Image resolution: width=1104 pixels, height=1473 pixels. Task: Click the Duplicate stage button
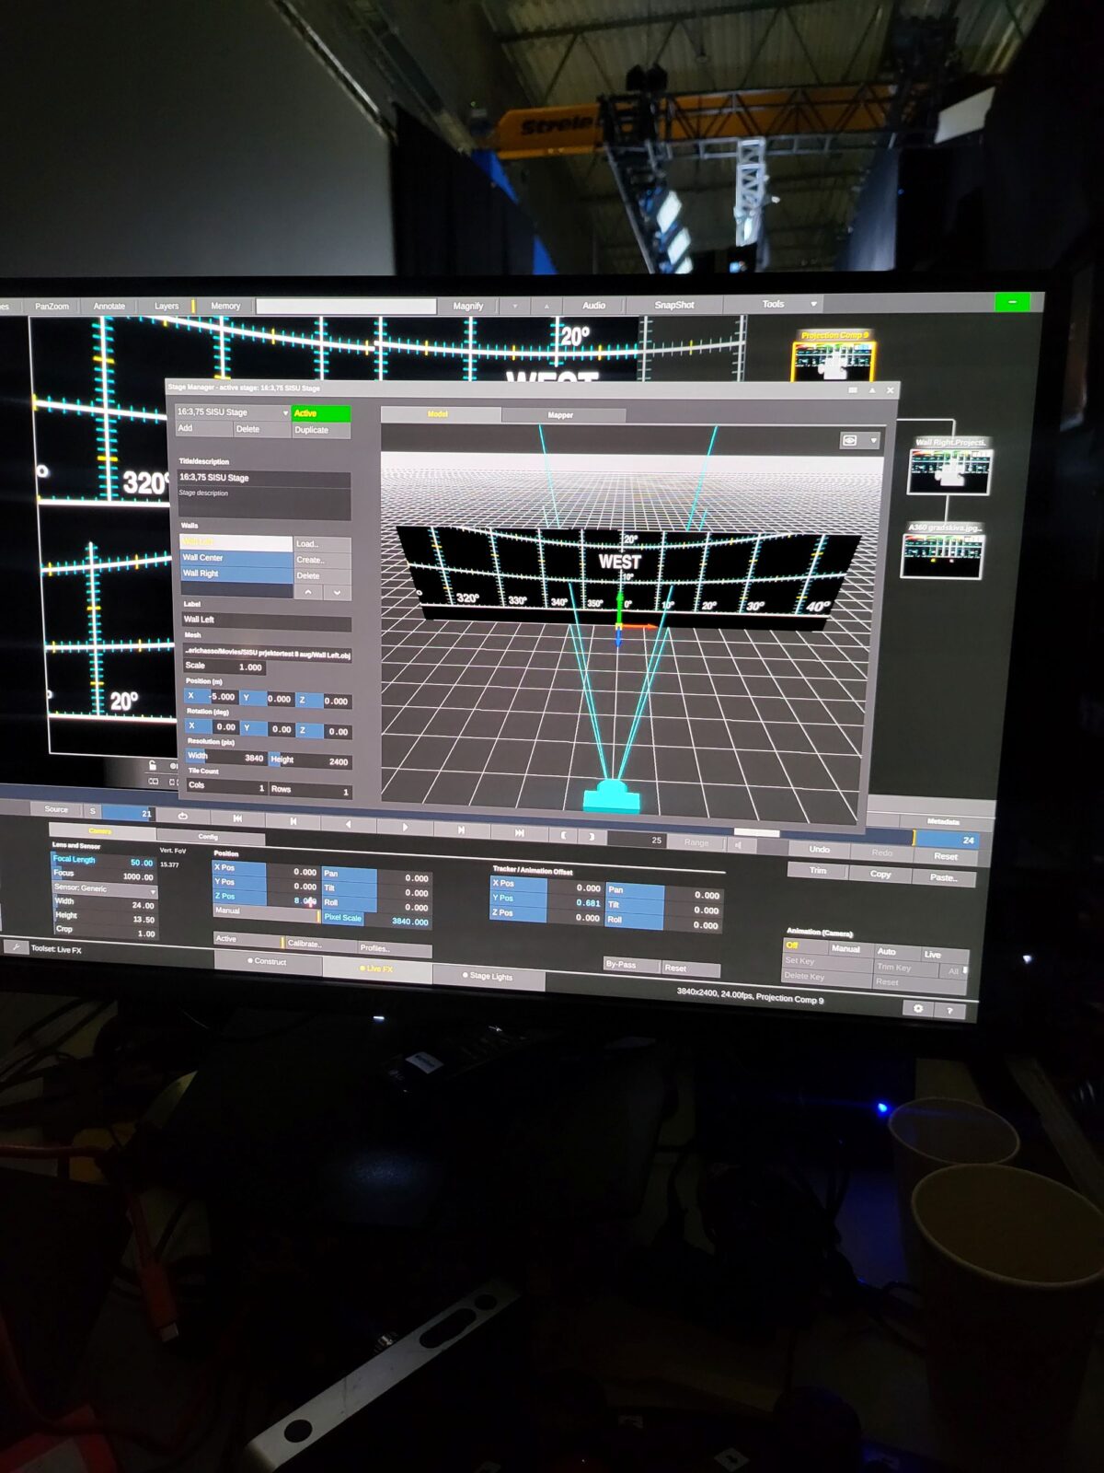pyautogui.click(x=320, y=430)
